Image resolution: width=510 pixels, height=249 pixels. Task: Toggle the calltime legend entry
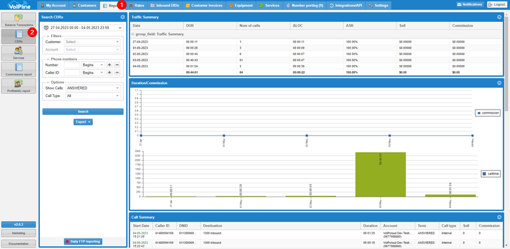click(491, 174)
